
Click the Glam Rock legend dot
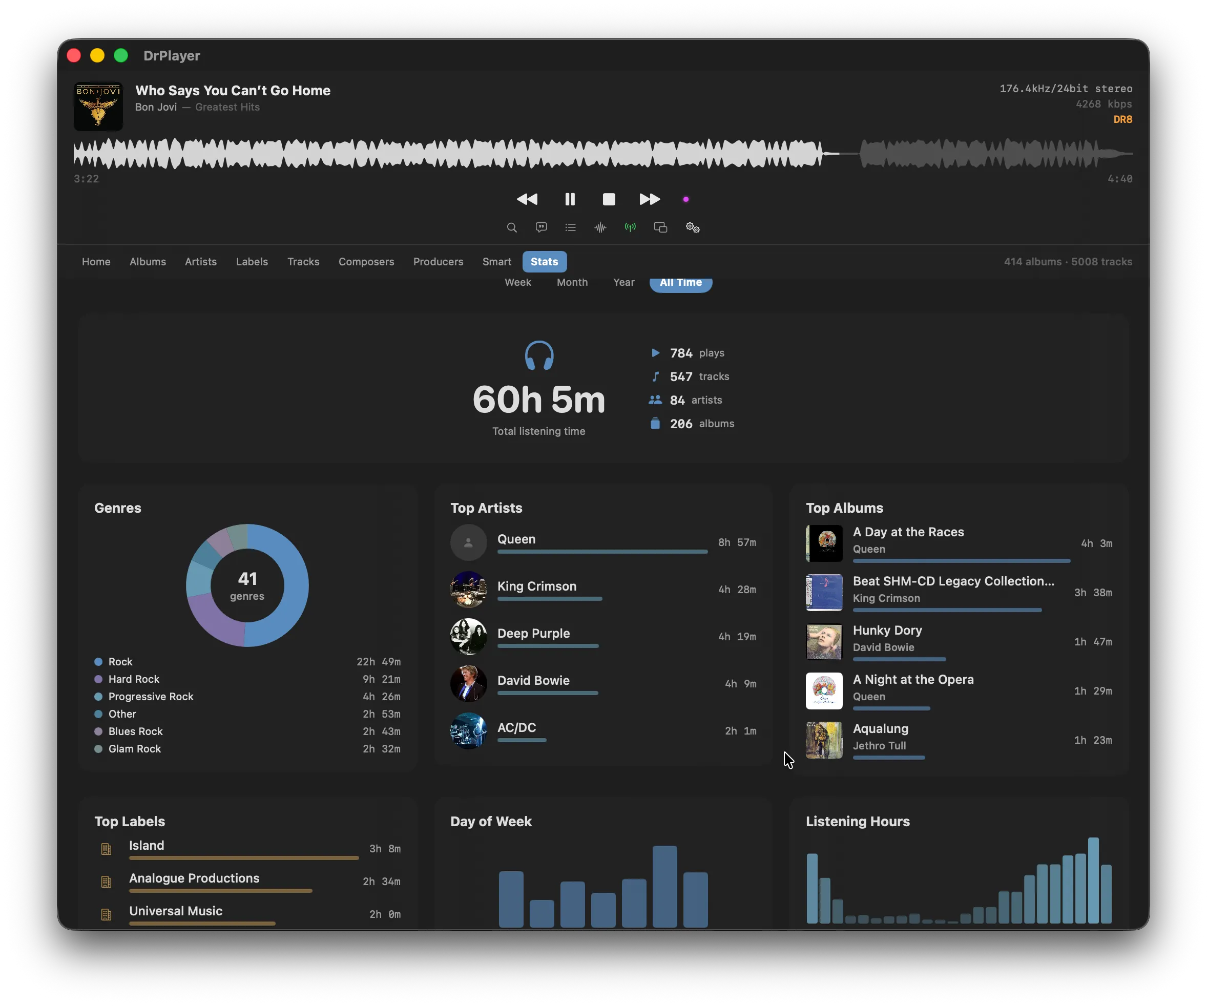(x=98, y=749)
